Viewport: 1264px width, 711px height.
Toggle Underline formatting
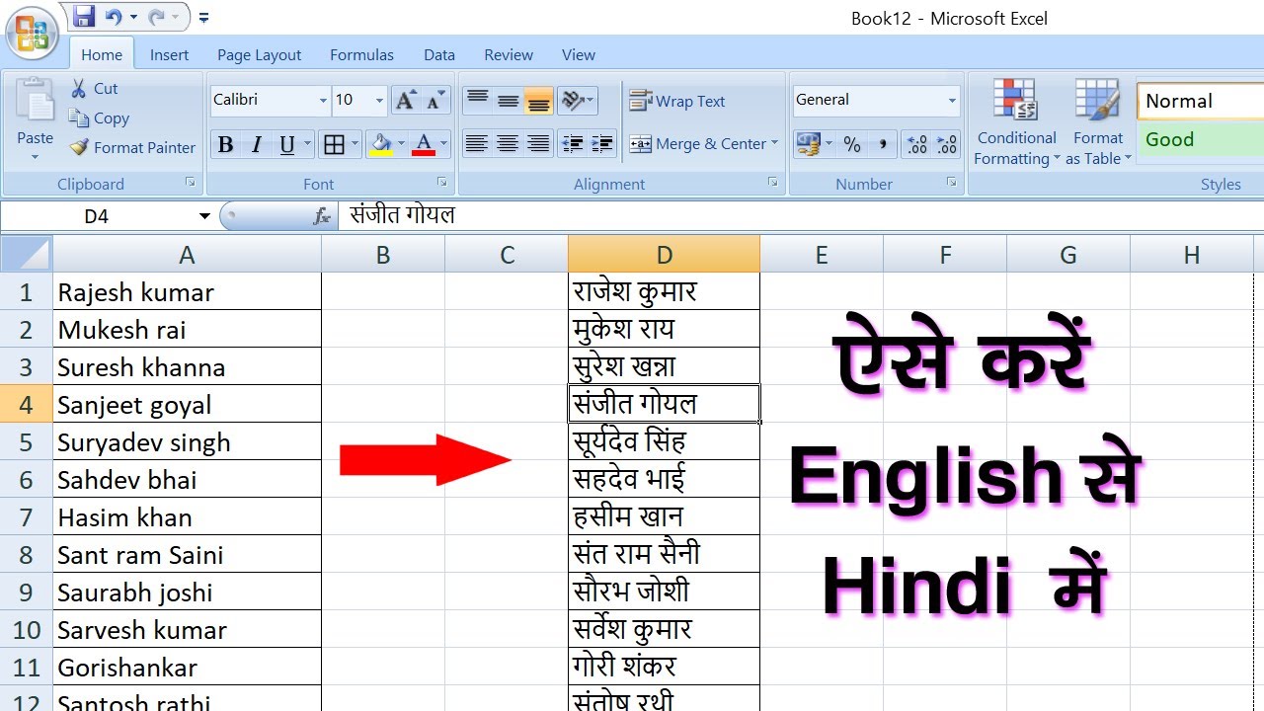[x=287, y=145]
